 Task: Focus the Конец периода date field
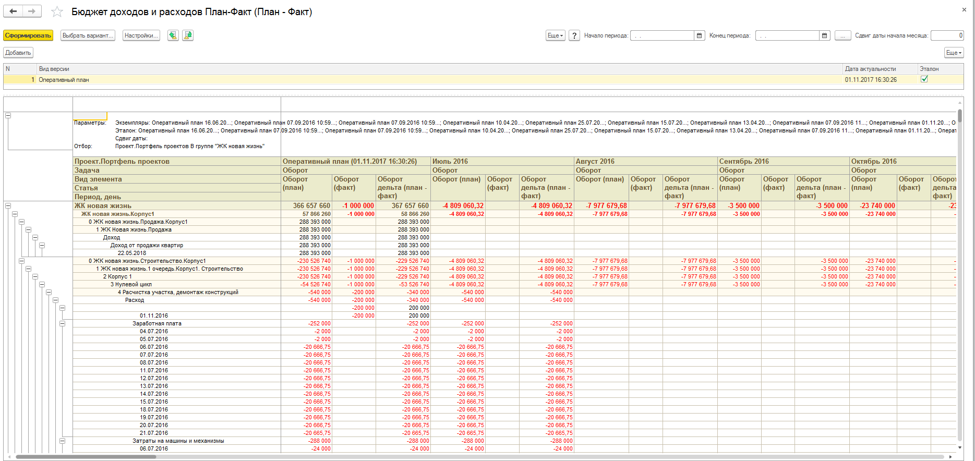(x=788, y=35)
